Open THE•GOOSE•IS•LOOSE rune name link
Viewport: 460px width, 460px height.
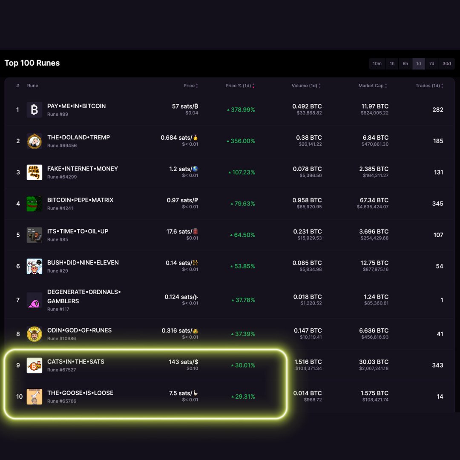click(x=80, y=393)
